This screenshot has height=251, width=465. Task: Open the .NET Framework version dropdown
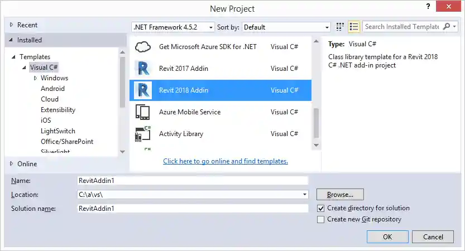click(x=173, y=27)
